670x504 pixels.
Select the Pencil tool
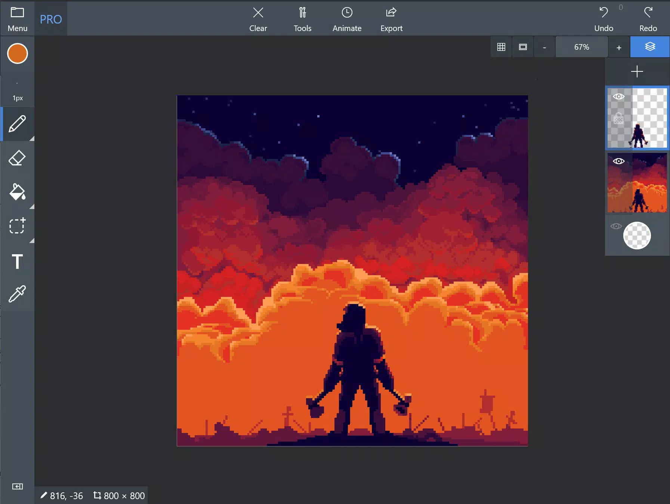coord(17,124)
